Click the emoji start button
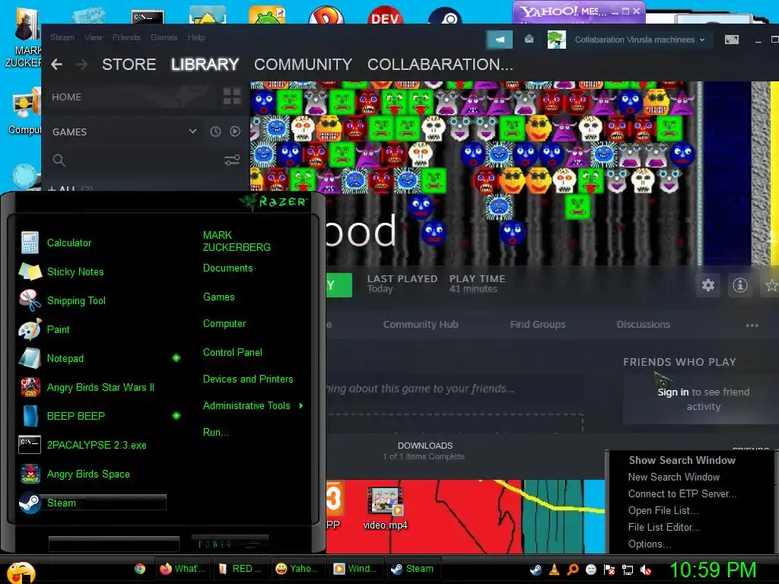The height and width of the screenshot is (584, 779). [x=21, y=572]
